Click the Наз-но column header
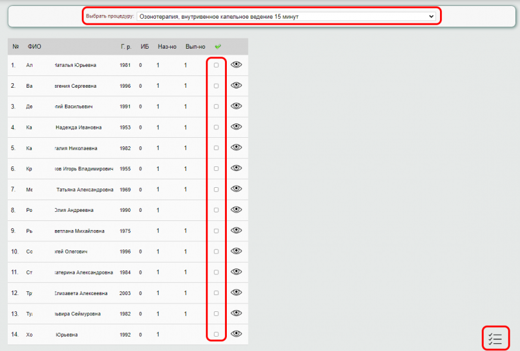 click(167, 47)
